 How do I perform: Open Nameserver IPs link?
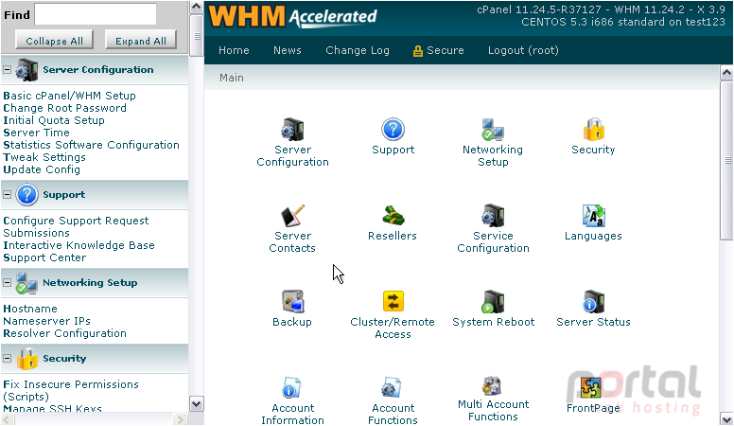[x=46, y=321]
